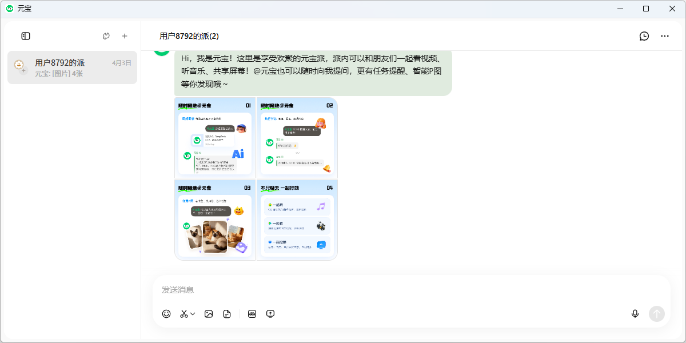Open image 04 不只聊天 一起行动 thumbnail
This screenshot has width=686, height=343.
pos(297,220)
